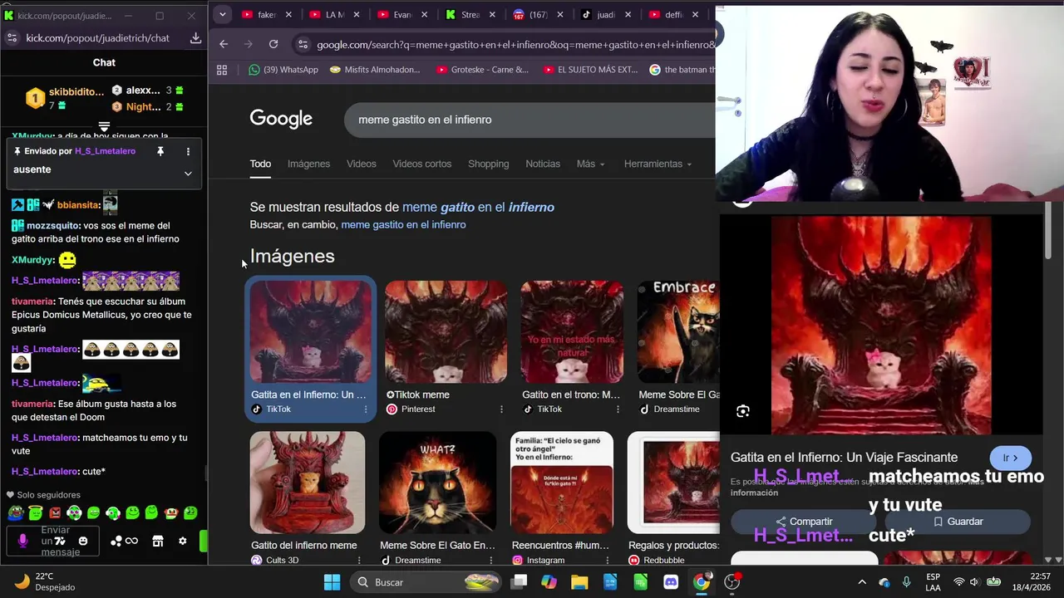1064x598 pixels.
Task: Open options menu for Pinterest result
Action: click(x=501, y=409)
